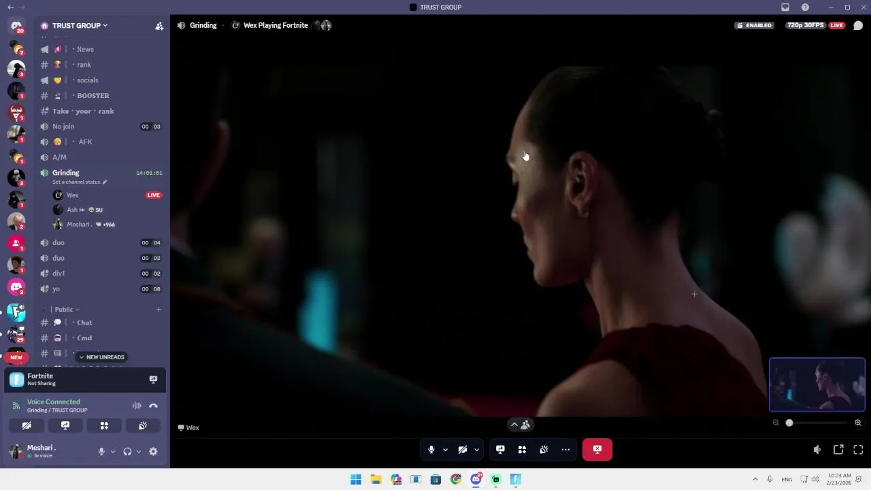Open output device options next to headphones
Image resolution: width=871 pixels, height=490 pixels.
(x=139, y=451)
